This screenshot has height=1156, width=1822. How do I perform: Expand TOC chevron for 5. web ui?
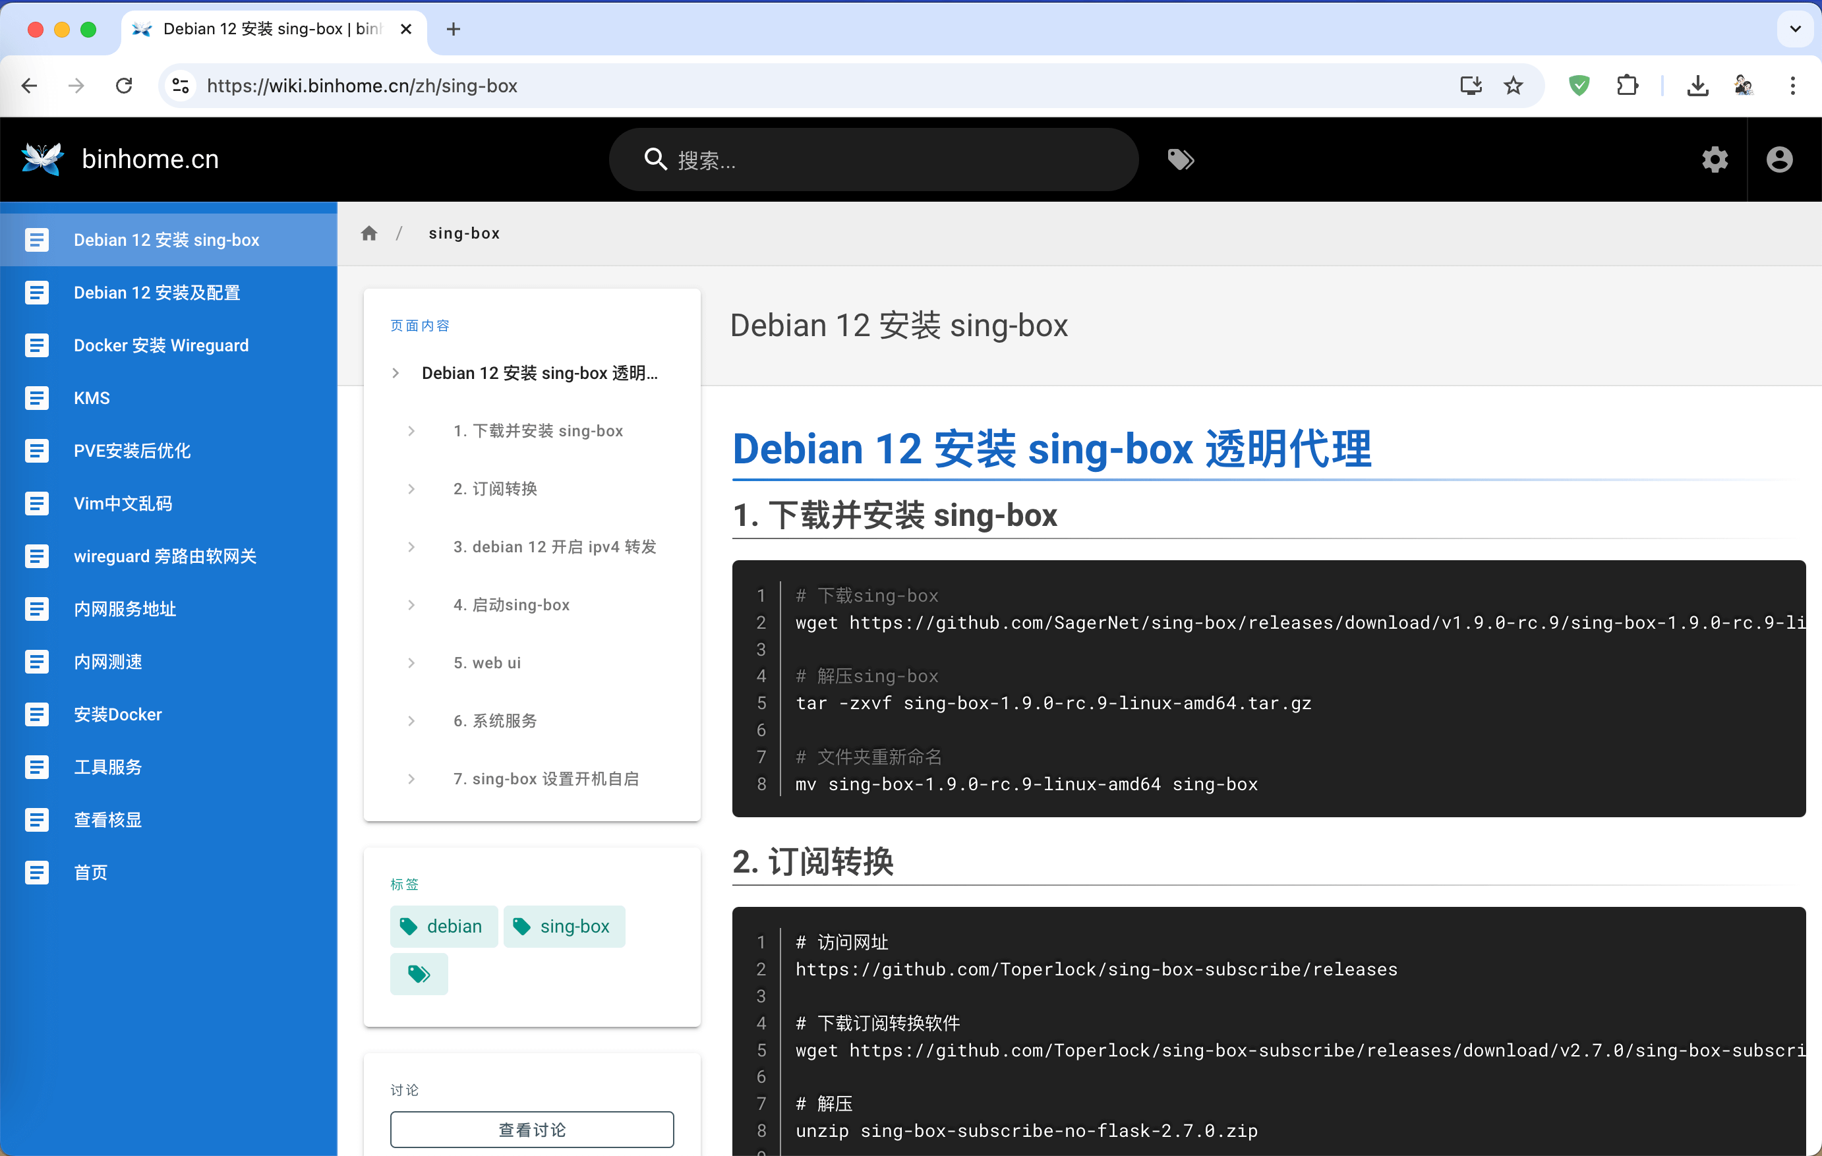click(411, 663)
